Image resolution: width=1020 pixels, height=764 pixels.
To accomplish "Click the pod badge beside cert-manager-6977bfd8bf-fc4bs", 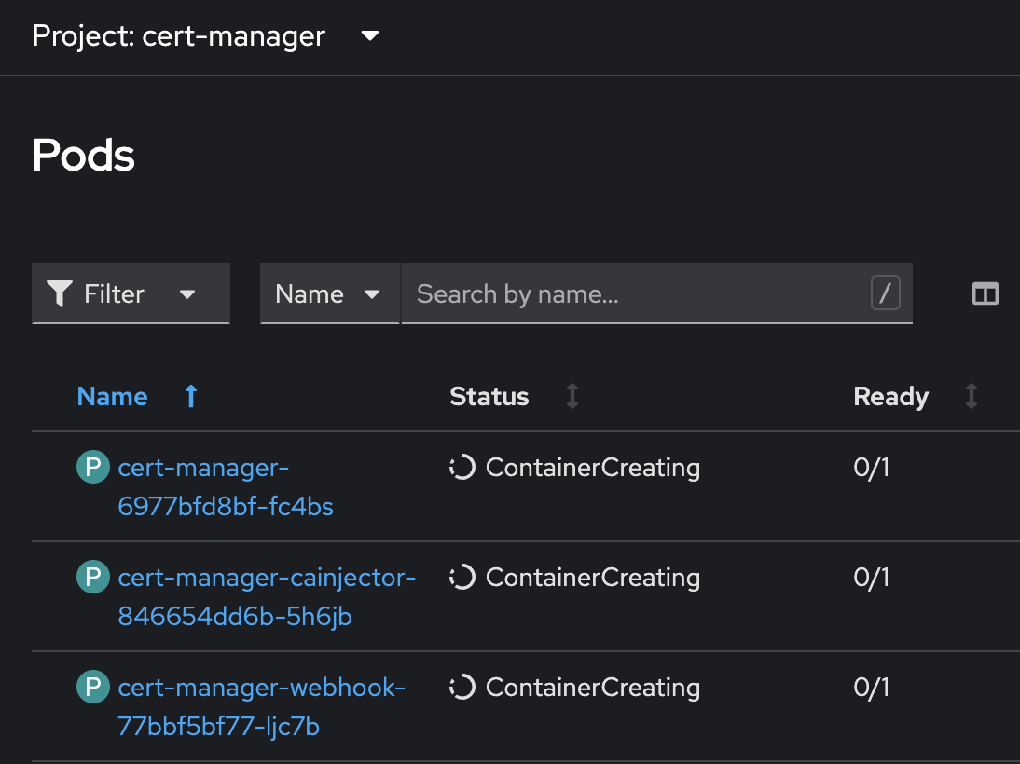I will click(x=92, y=467).
